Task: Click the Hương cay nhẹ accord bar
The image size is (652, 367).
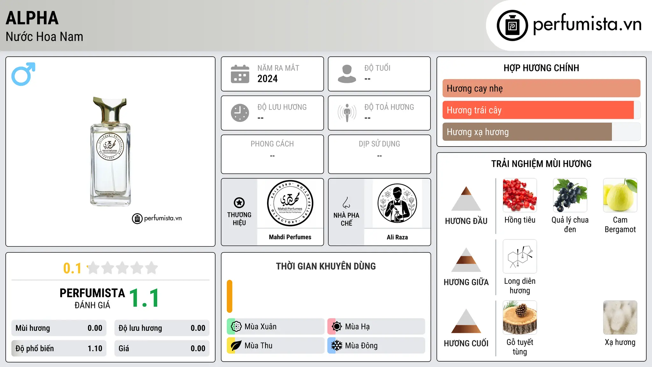Action: click(541, 88)
